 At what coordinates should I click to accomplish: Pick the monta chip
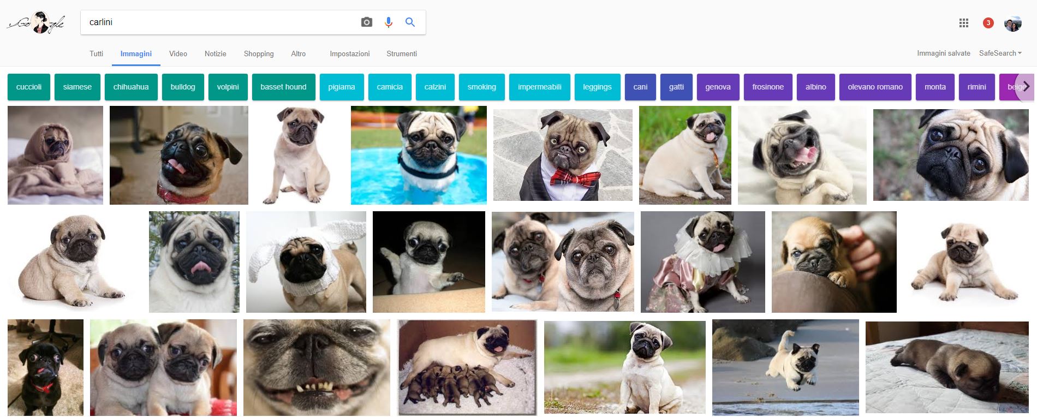935,87
